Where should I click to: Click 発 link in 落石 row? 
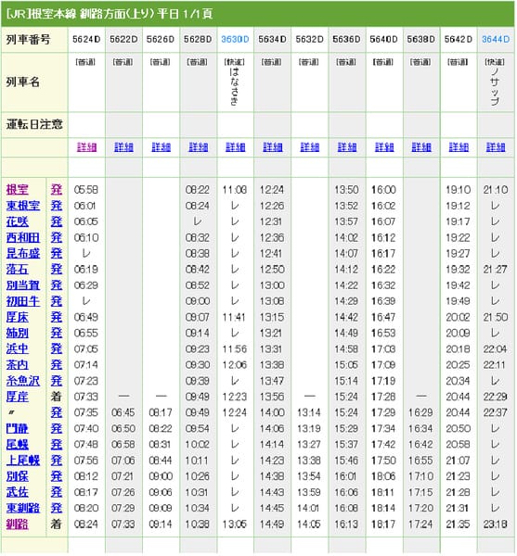click(56, 270)
